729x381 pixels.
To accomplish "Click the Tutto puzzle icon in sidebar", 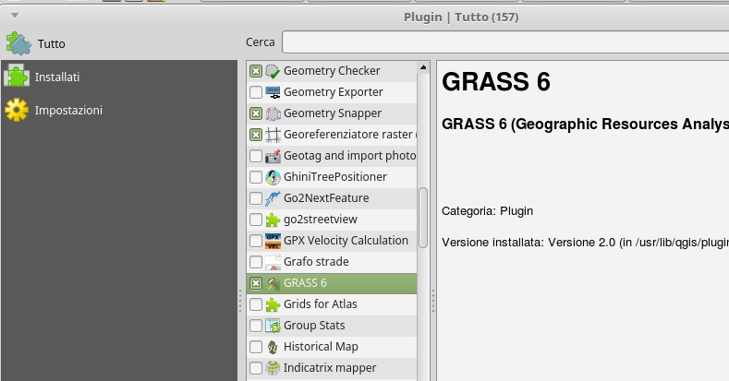I will pos(18,43).
